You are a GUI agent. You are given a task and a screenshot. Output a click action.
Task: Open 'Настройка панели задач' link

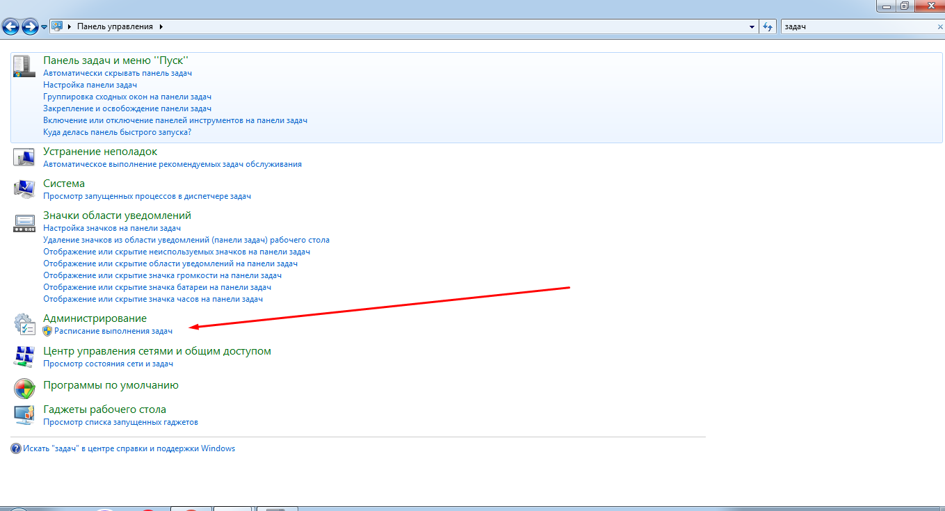[x=90, y=85]
